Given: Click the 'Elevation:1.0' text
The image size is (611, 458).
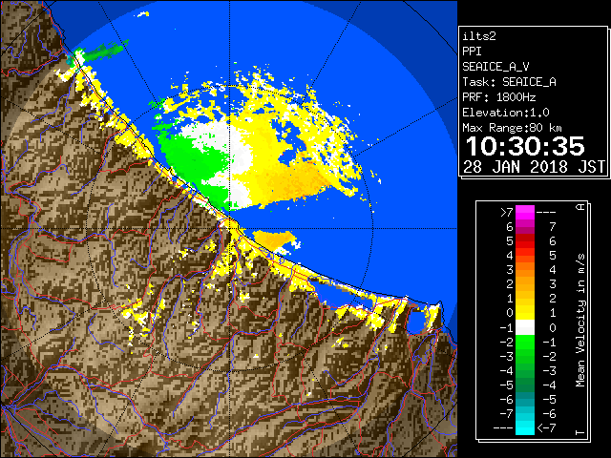Looking at the screenshot, I should coord(506,113).
